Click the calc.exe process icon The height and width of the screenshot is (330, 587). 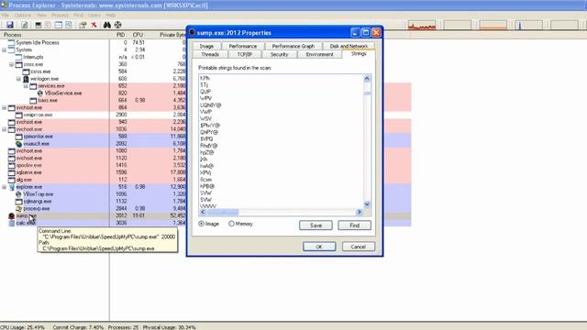12,223
